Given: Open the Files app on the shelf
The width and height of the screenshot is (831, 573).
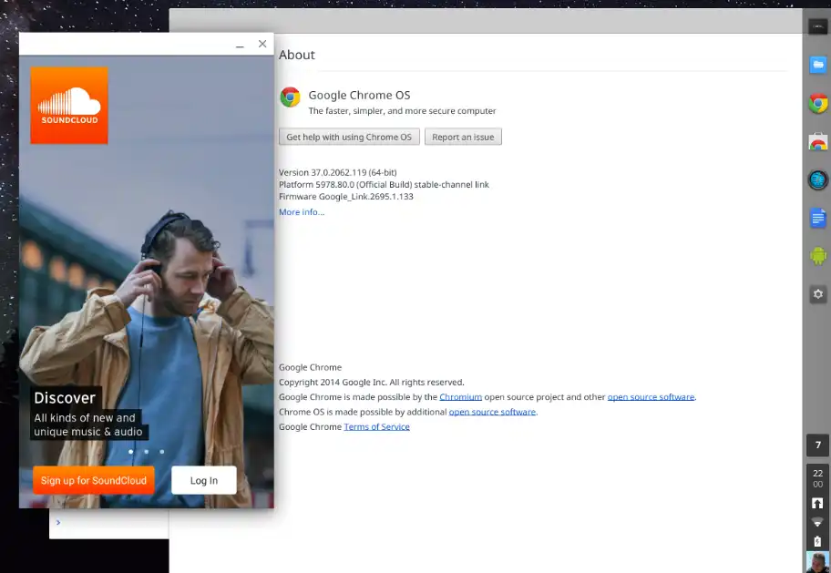Looking at the screenshot, I should 817,65.
